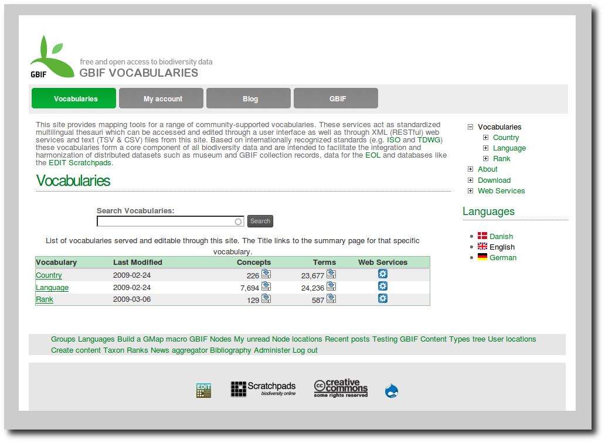The width and height of the screenshot is (605, 443).
Task: Focus the Search Vocabularies text field
Action: tap(170, 221)
